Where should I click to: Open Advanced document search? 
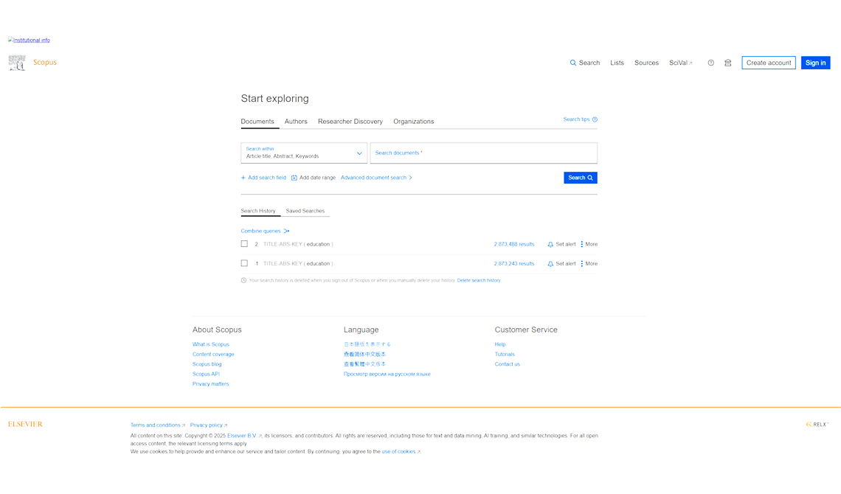click(376, 178)
